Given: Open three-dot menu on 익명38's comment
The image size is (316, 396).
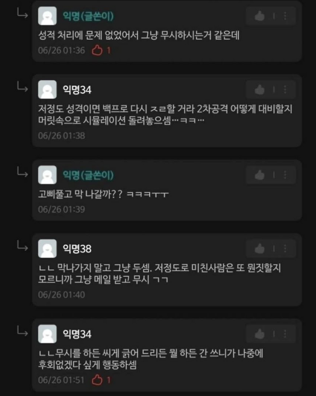Looking at the screenshot, I should click(x=285, y=249).
